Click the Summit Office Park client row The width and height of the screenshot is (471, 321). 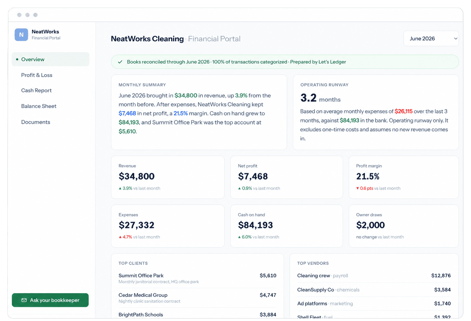(x=197, y=278)
